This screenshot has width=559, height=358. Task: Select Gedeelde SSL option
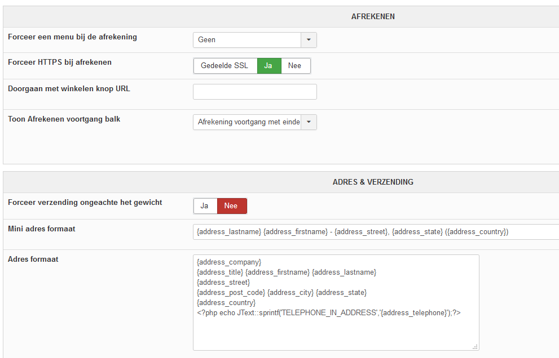point(225,66)
